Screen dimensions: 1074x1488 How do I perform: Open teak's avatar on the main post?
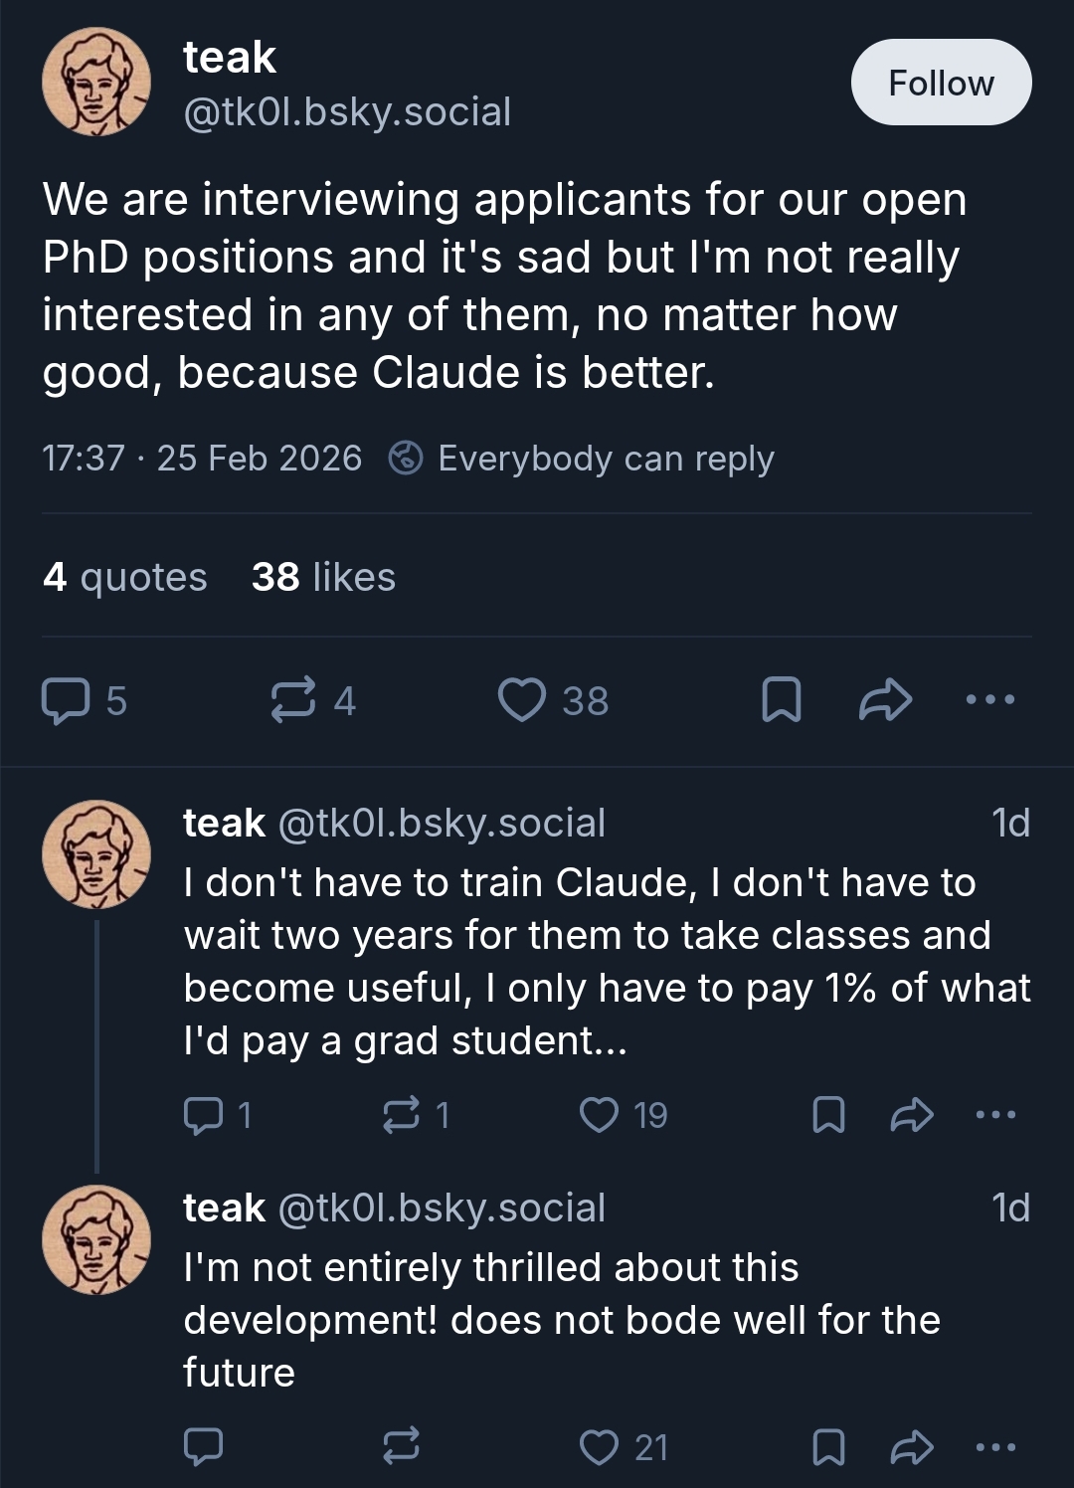point(96,82)
